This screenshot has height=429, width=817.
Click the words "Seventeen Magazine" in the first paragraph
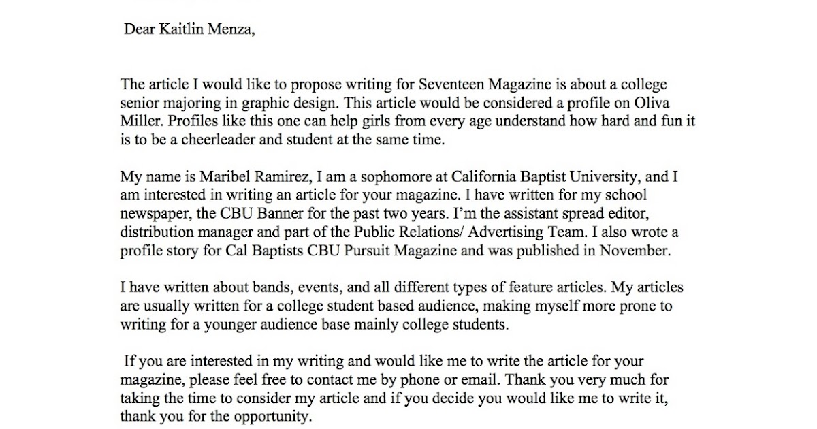477,85
